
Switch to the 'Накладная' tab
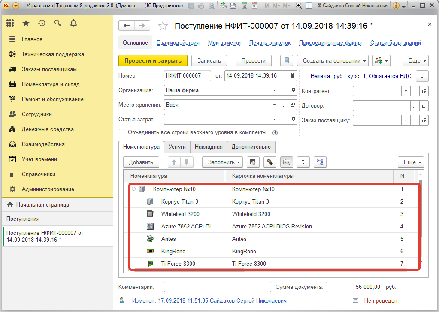[x=209, y=147]
